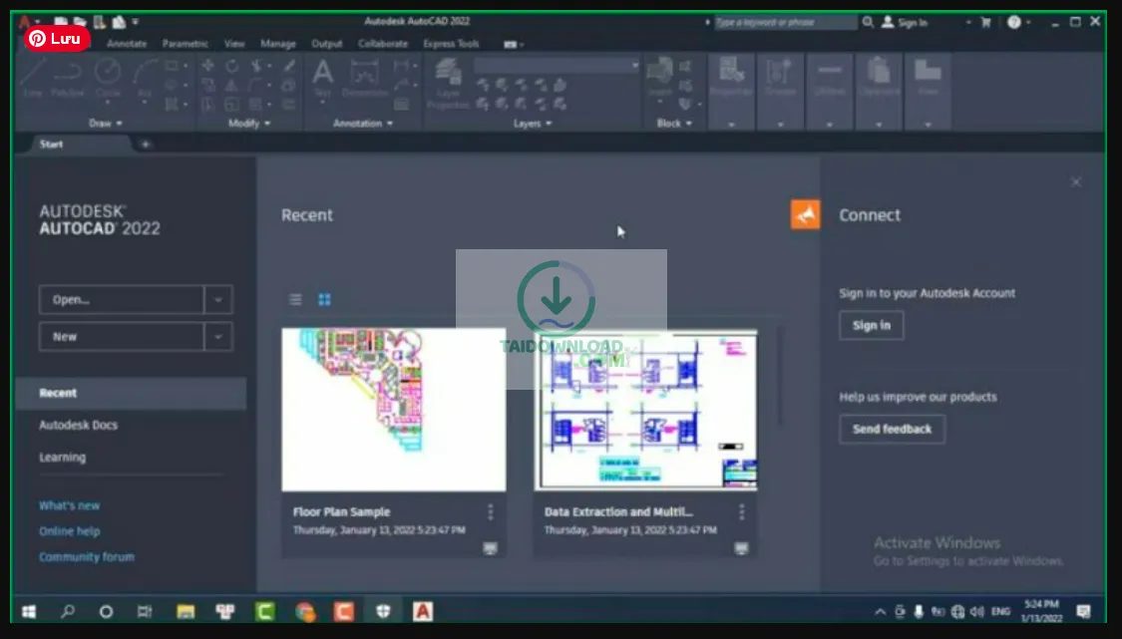Open the Open button dropdown arrow
Viewport: 1122px width, 639px height.
tap(217, 299)
